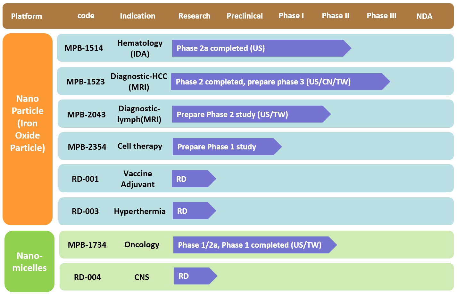Click code MPB-2354
This screenshot has width=457, height=295.
point(87,147)
